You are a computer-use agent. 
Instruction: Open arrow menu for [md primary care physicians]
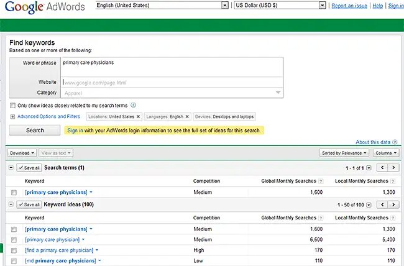click(x=99, y=260)
